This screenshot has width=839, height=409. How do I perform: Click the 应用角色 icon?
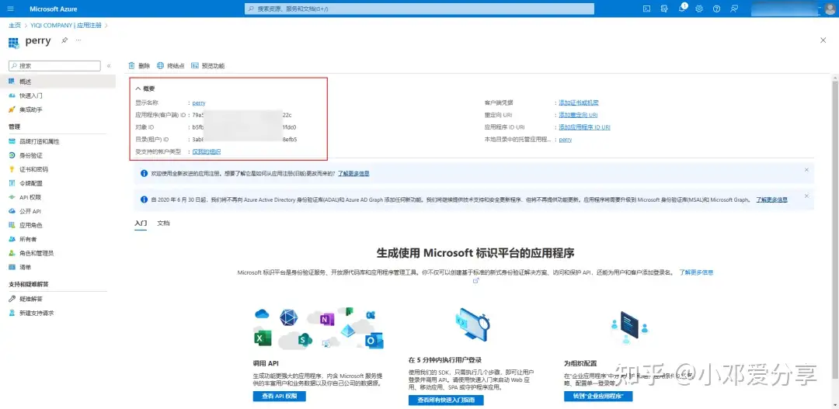(12, 225)
